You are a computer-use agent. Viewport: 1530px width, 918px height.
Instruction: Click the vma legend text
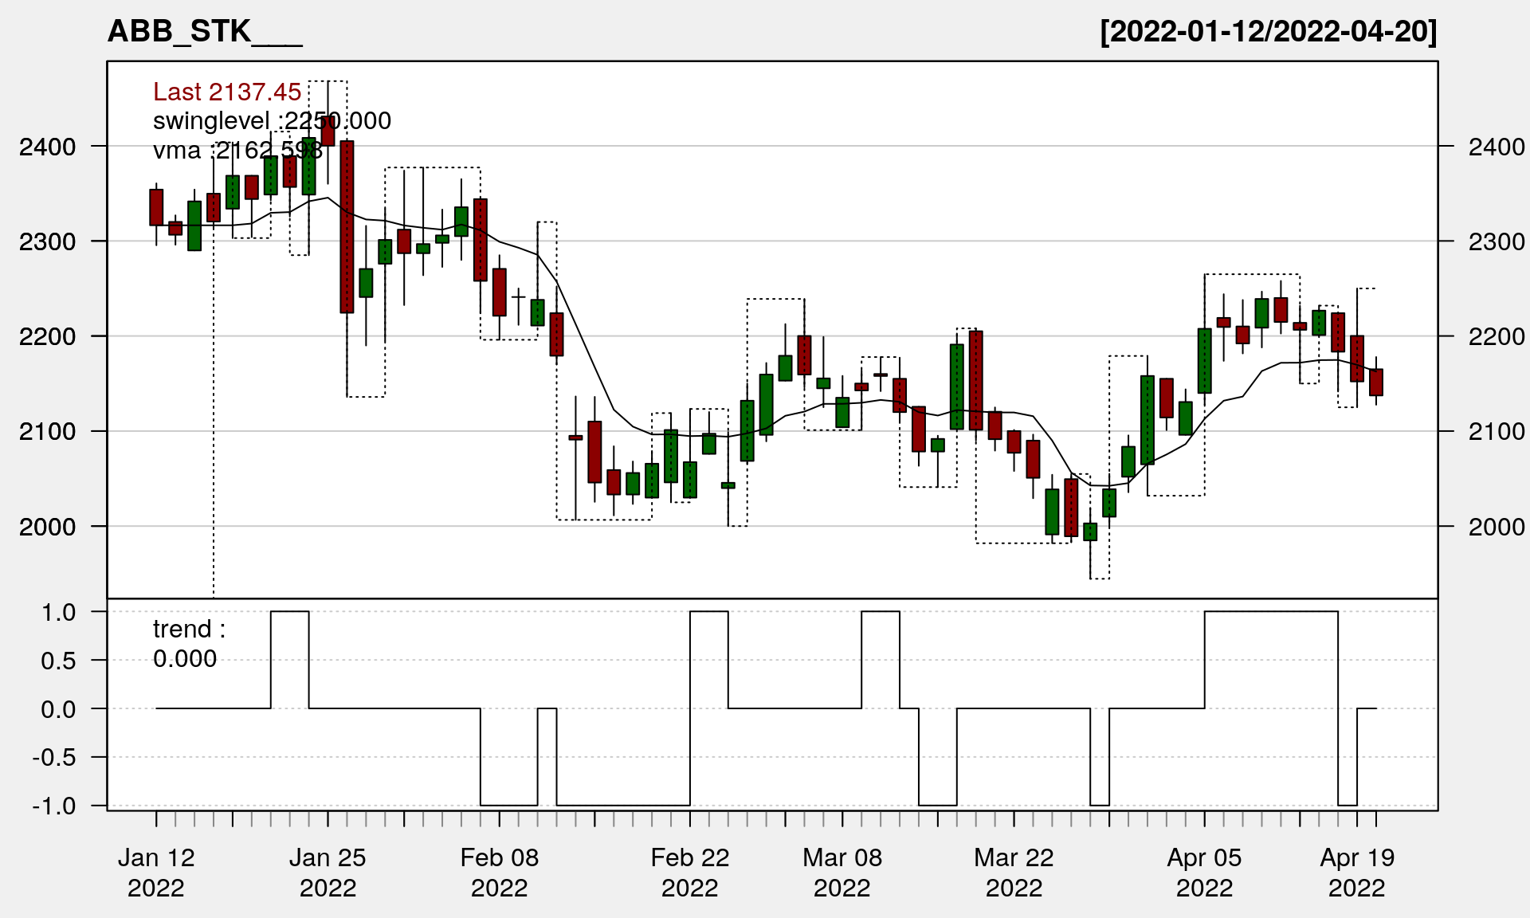[237, 150]
